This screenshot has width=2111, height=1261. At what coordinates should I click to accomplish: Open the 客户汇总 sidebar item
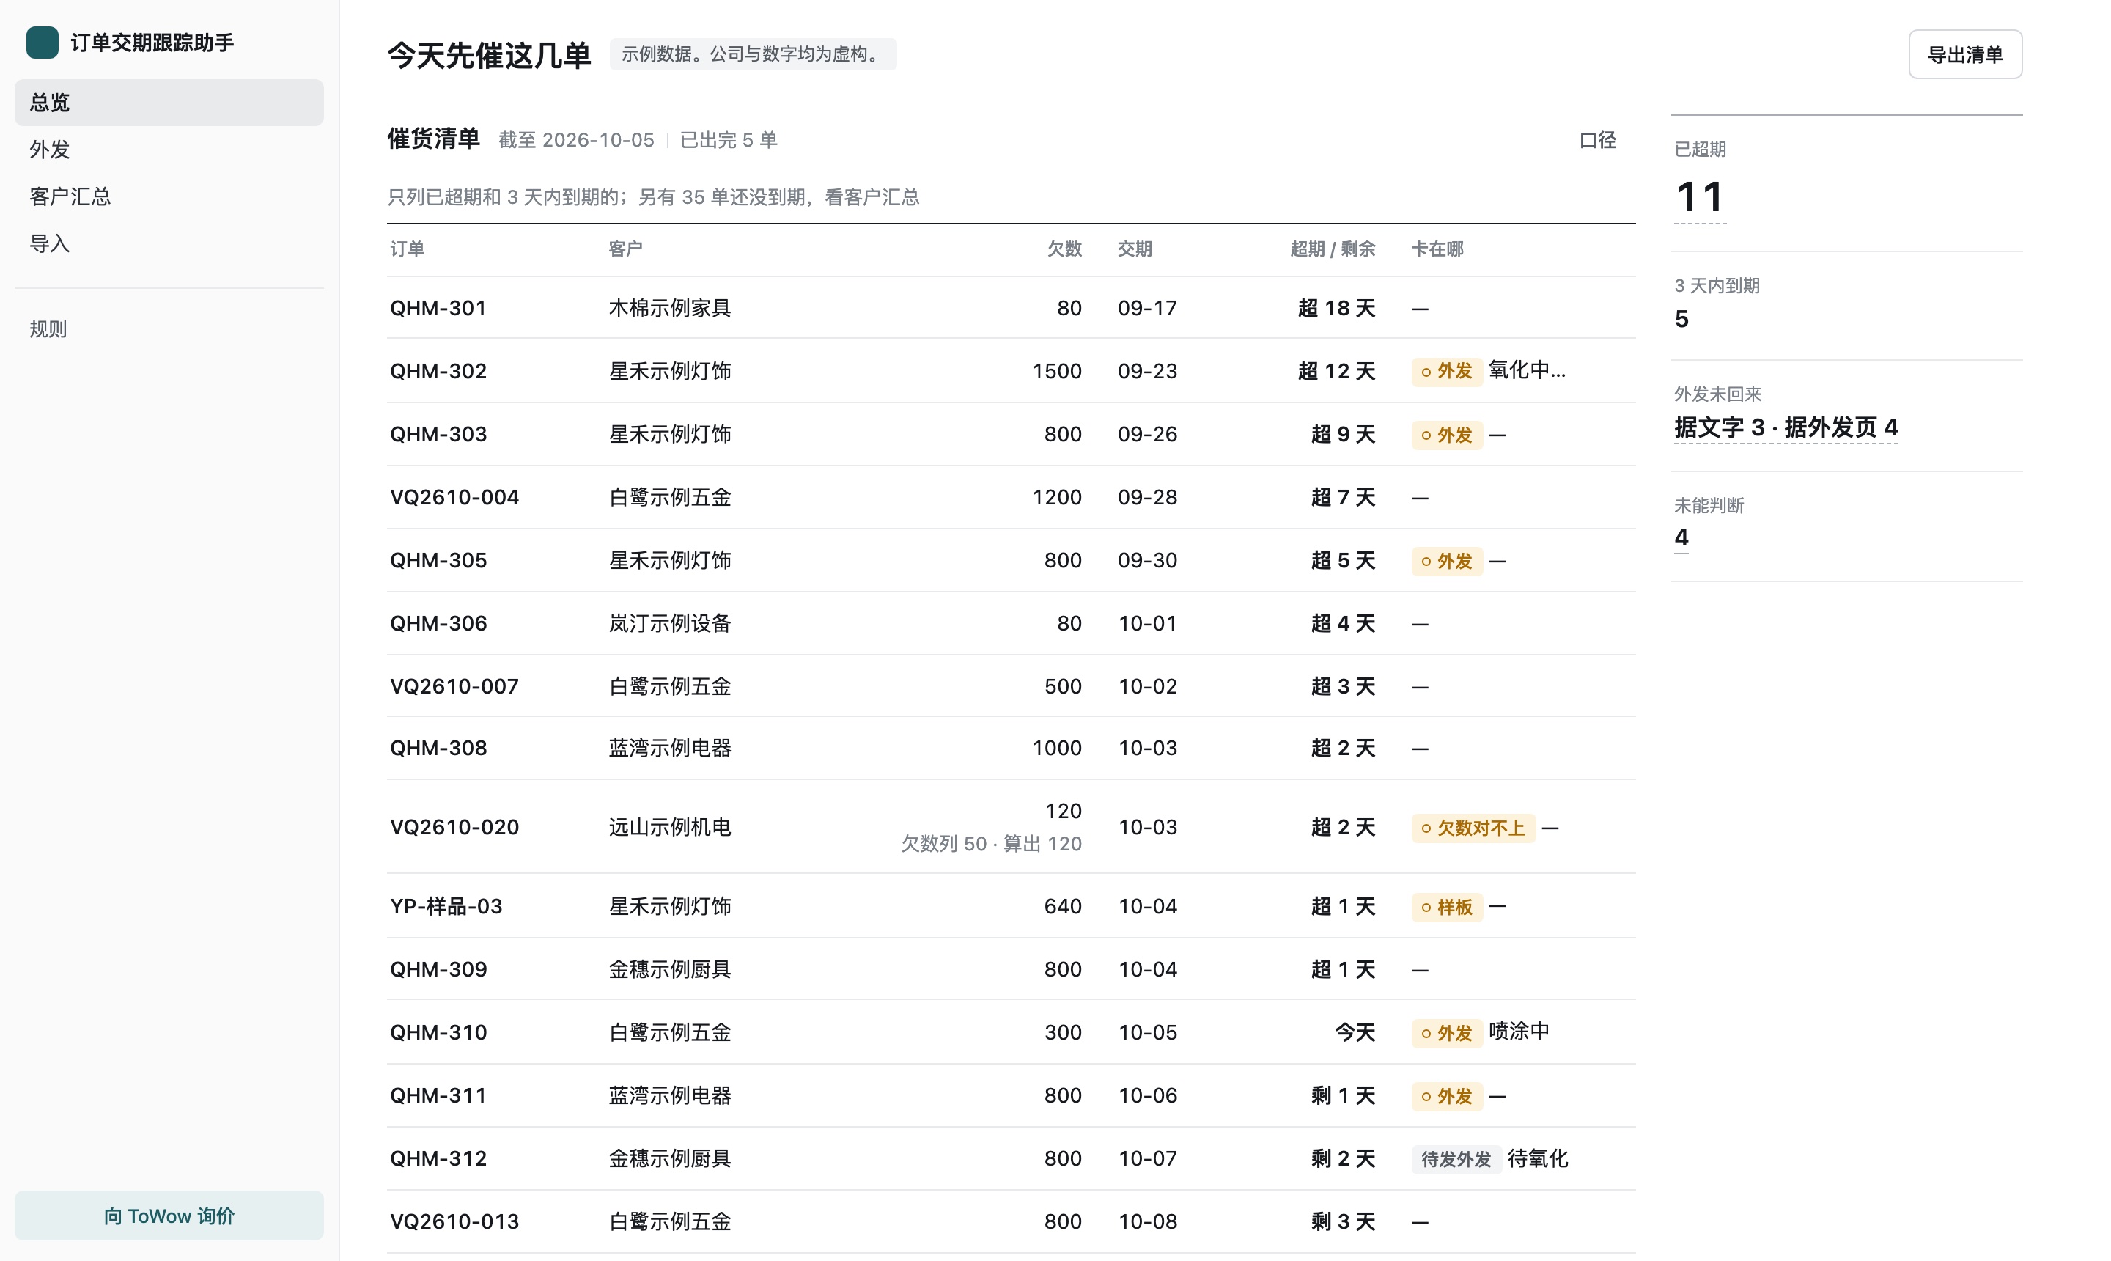[169, 196]
